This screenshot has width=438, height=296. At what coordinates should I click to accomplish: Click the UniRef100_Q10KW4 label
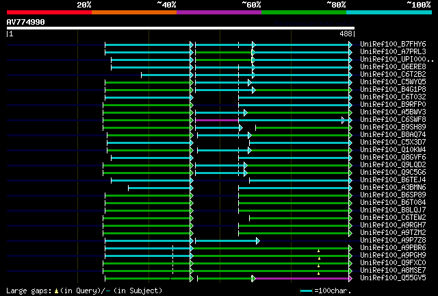click(393, 150)
